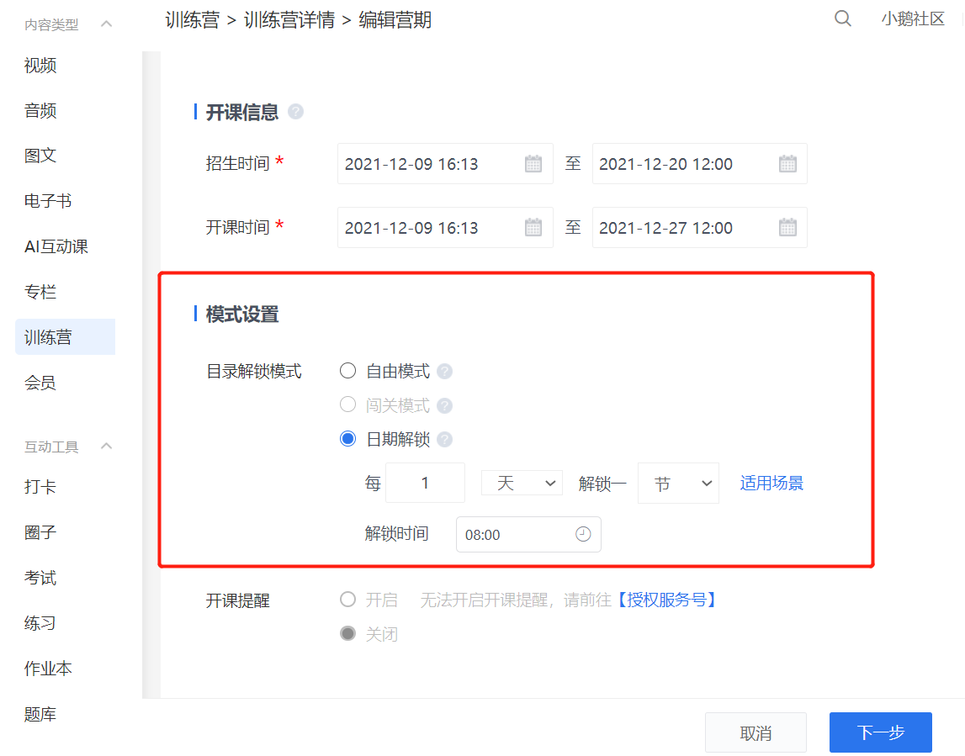
Task: Open calendar for enrollment start date
Action: pyautogui.click(x=533, y=164)
